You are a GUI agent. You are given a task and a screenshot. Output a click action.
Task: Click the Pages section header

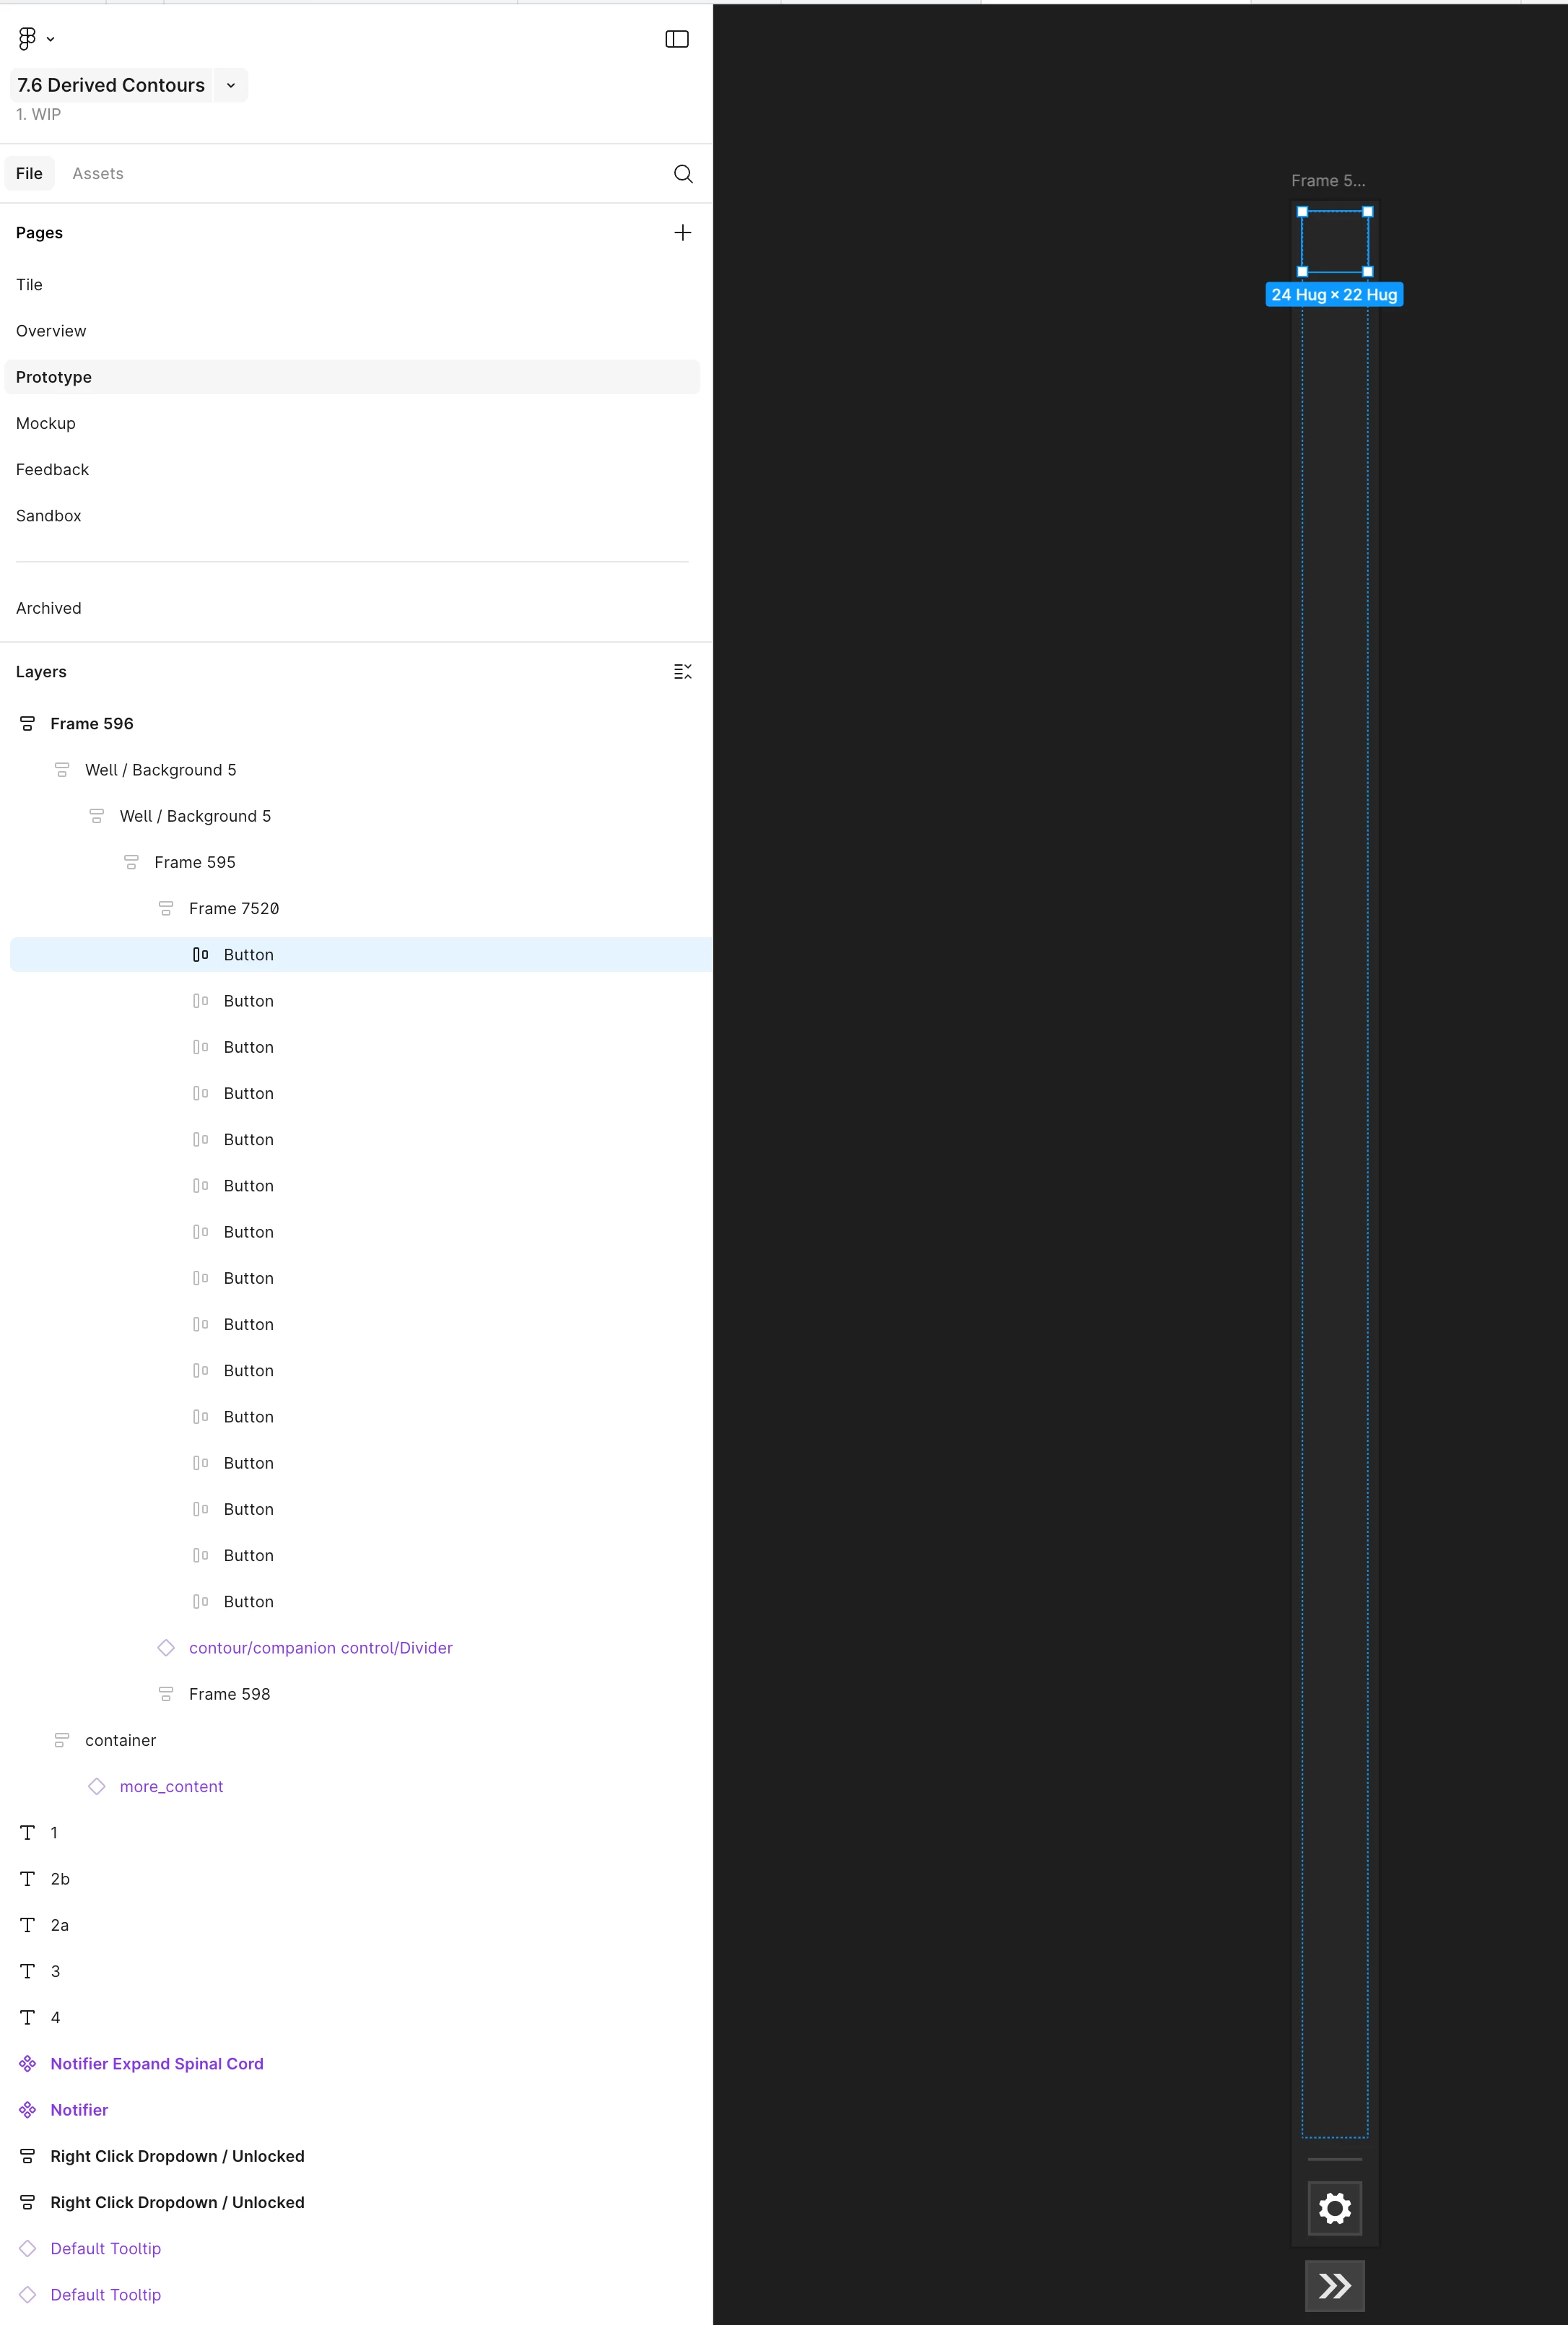(x=39, y=233)
